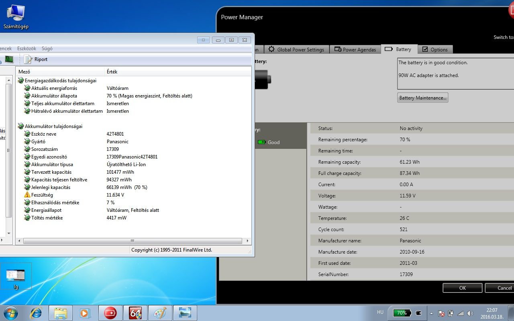The height and width of the screenshot is (321, 514).
Task: Click OK in Power Manager
Action: [463, 288]
